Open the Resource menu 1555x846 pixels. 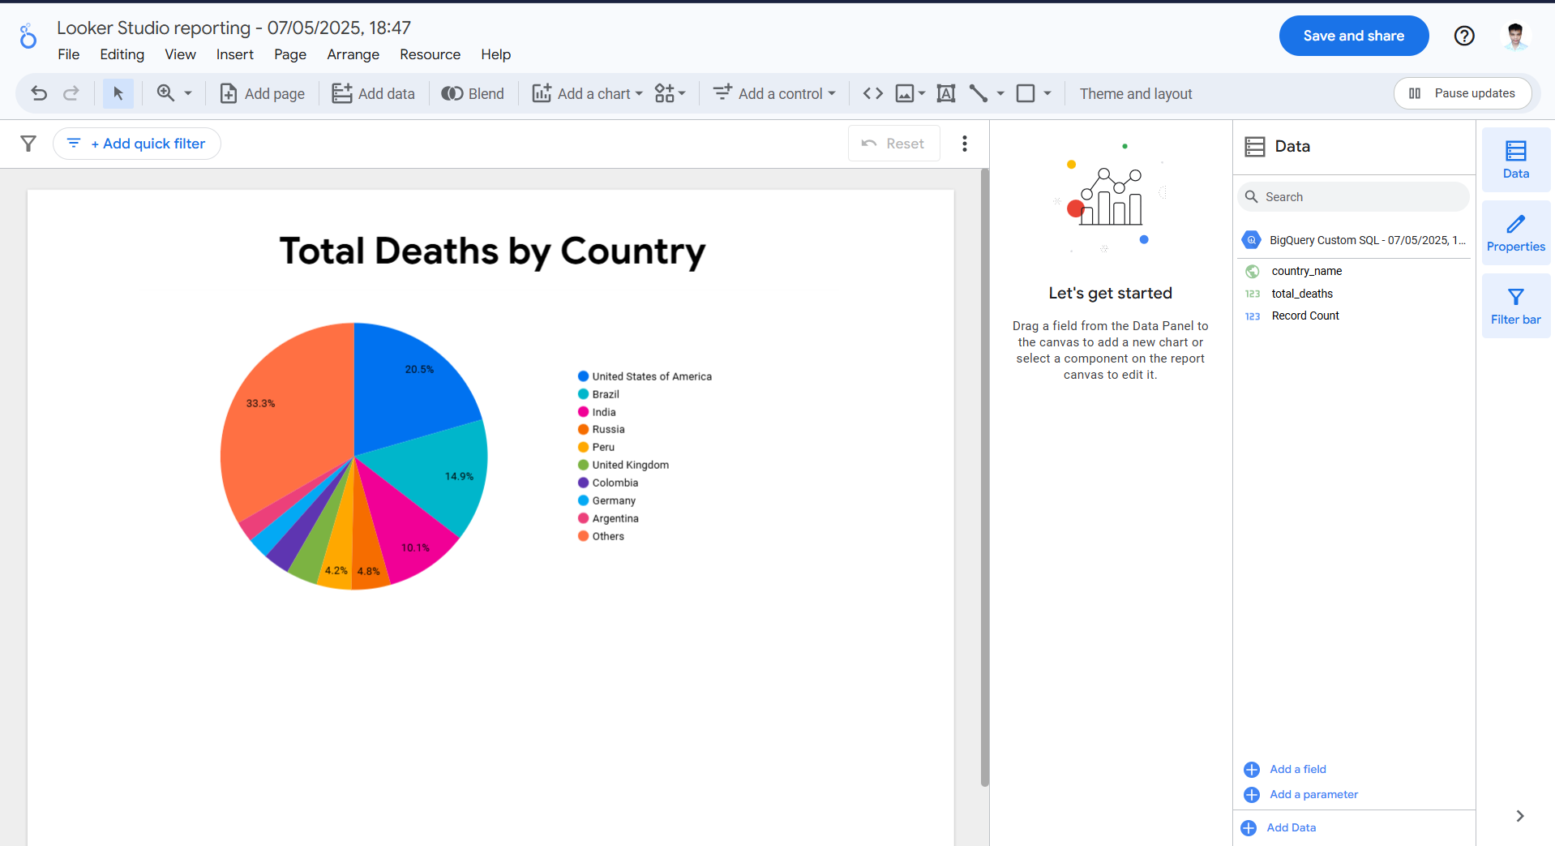430,54
